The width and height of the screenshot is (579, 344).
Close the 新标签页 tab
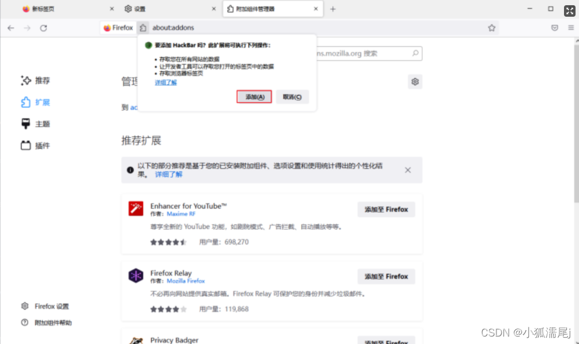point(112,9)
